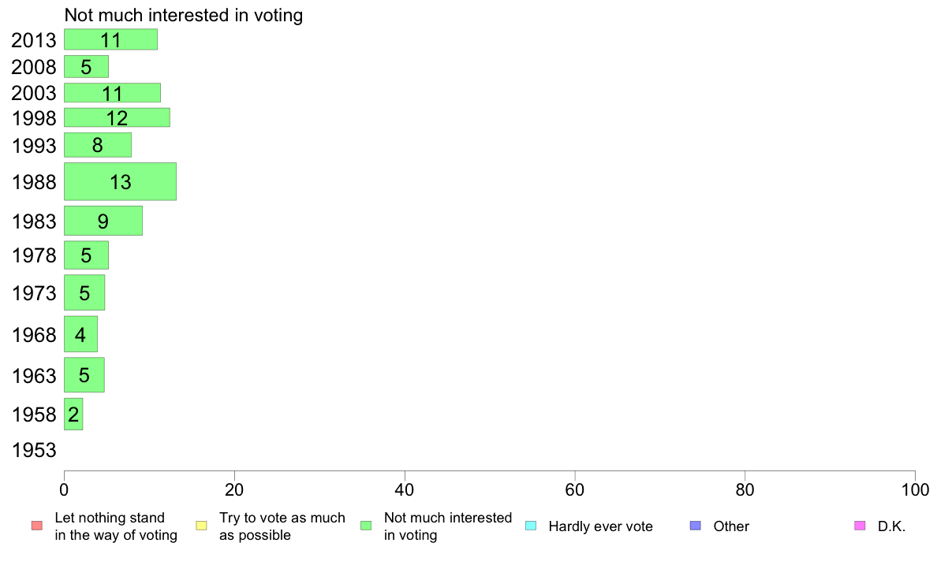This screenshot has width=937, height=580.
Task: Select the 2013 bar showing 11
Action: coord(110,39)
